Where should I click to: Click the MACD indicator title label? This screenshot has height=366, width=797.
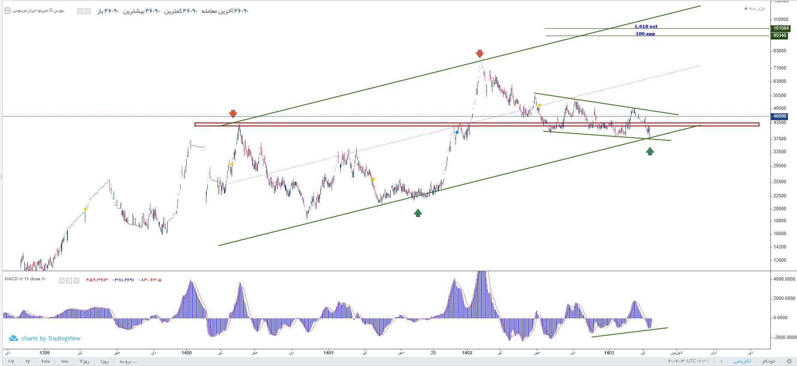(x=25, y=279)
